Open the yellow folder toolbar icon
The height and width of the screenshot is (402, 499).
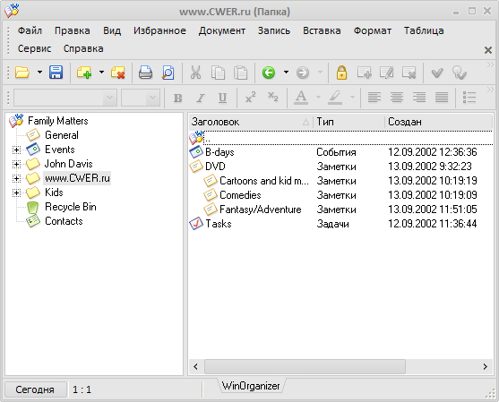(x=22, y=73)
